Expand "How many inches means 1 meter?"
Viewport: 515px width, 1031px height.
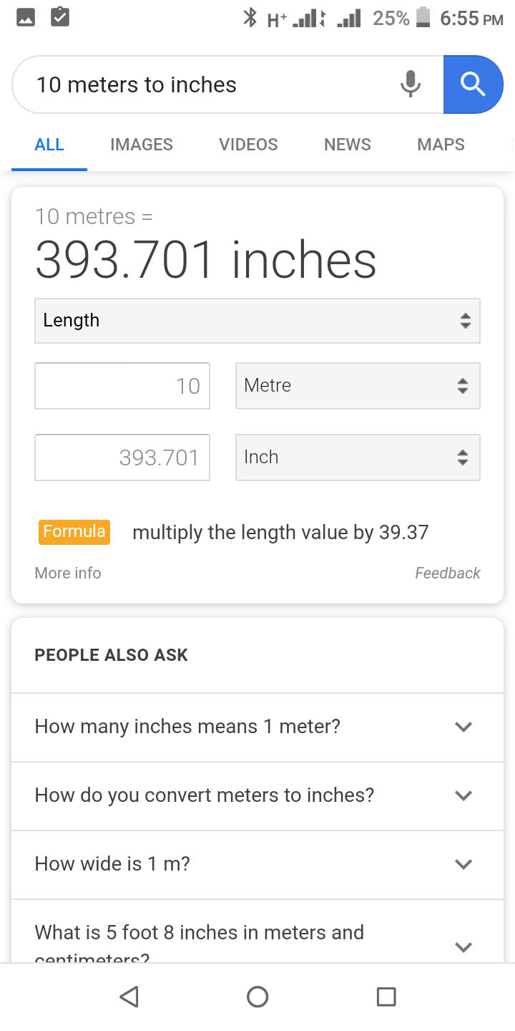click(x=257, y=727)
